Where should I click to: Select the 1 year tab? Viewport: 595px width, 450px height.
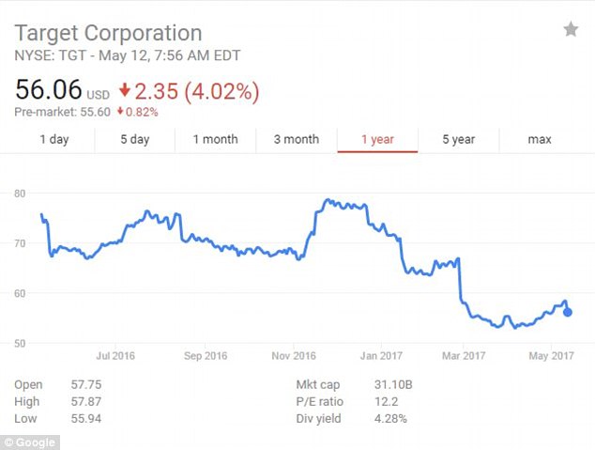(x=377, y=140)
